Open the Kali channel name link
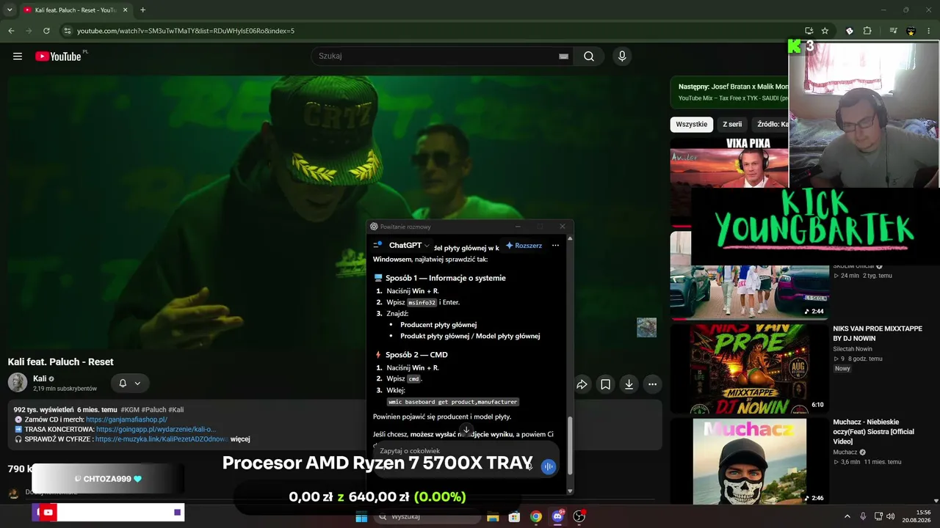The image size is (940, 528). (40, 378)
